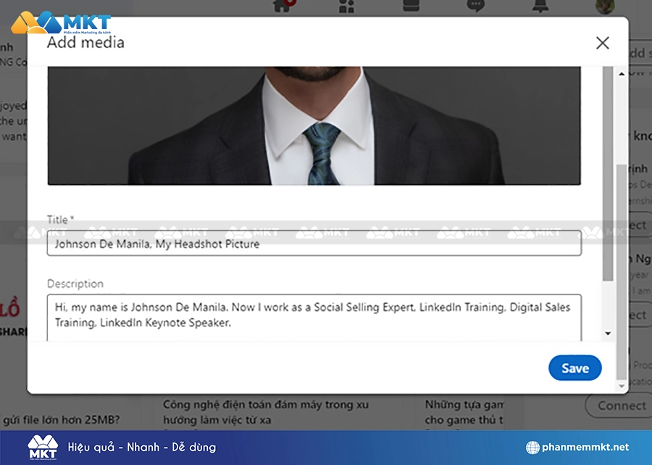Screen dimensions: 652x465
Task: Open My Network icon in top bar
Action: [346, 6]
